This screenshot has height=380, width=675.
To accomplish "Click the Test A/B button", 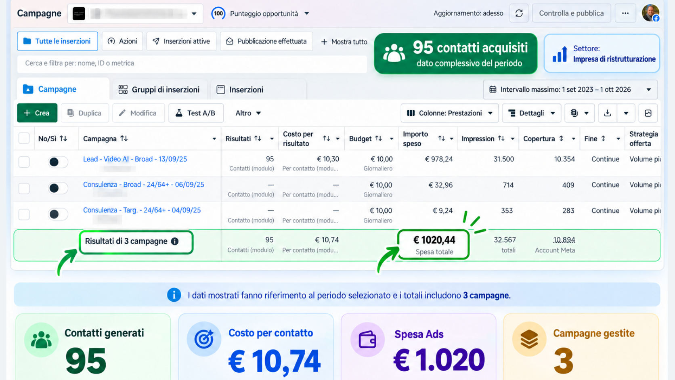I will coord(196,113).
